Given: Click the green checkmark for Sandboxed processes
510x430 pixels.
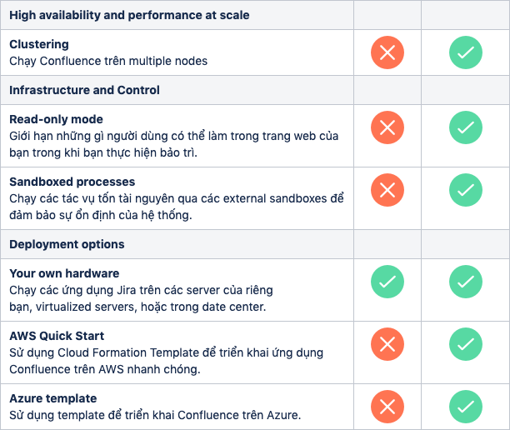Looking at the screenshot, I should [466, 190].
